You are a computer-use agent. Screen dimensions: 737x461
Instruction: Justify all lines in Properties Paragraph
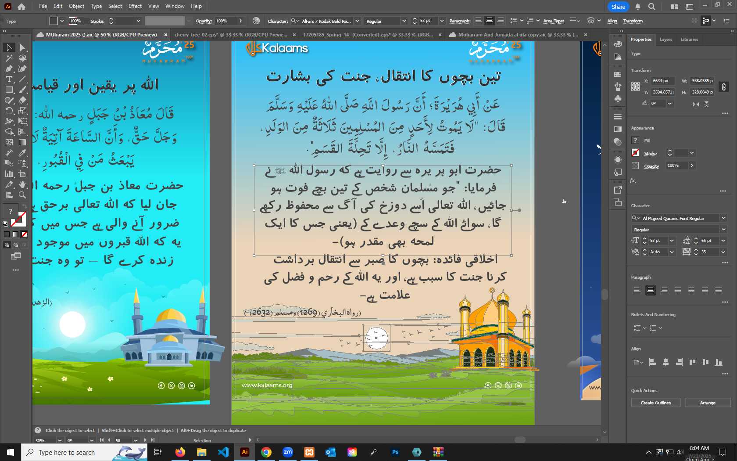click(x=719, y=290)
